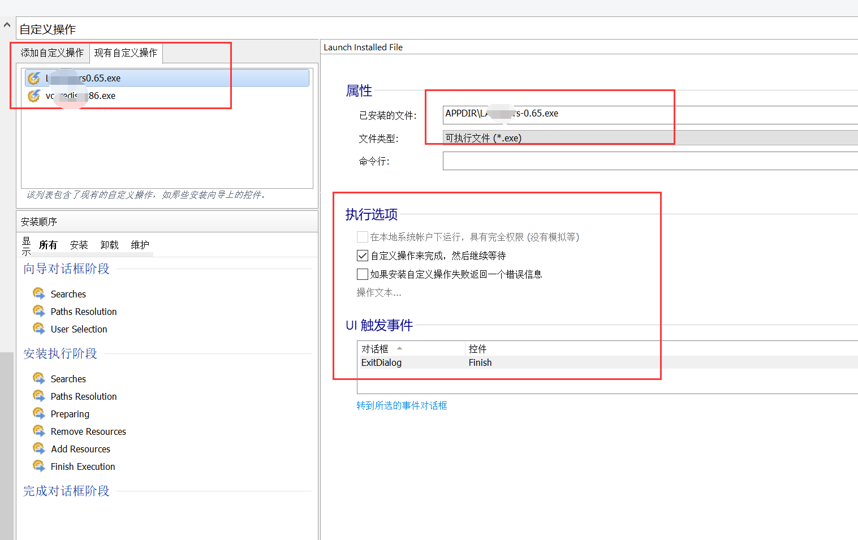This screenshot has width=858, height=540.
Task: Uncheck 自定义操作来完成，然后继续等待
Action: (362, 255)
